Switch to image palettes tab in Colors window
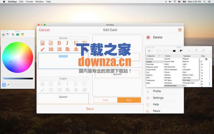 coord(17,34)
